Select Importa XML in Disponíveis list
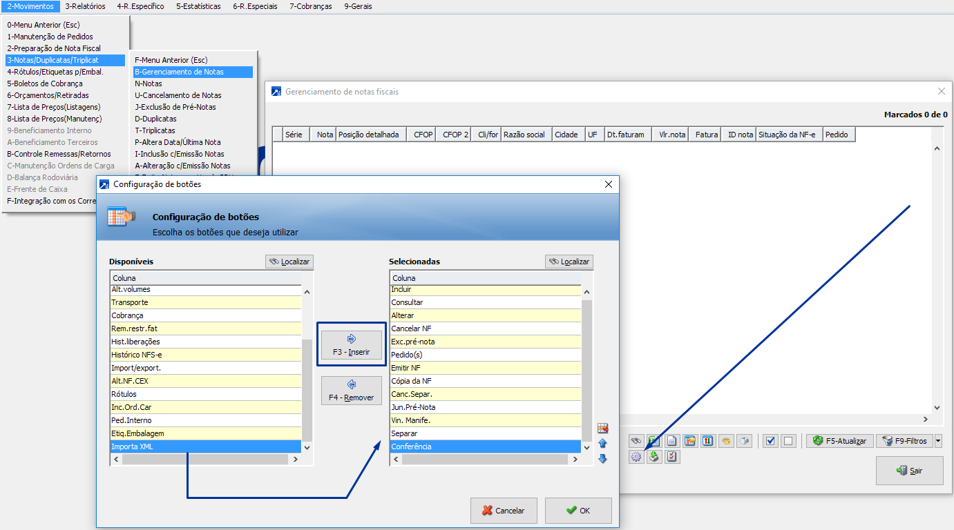This screenshot has width=954, height=530. coord(205,446)
